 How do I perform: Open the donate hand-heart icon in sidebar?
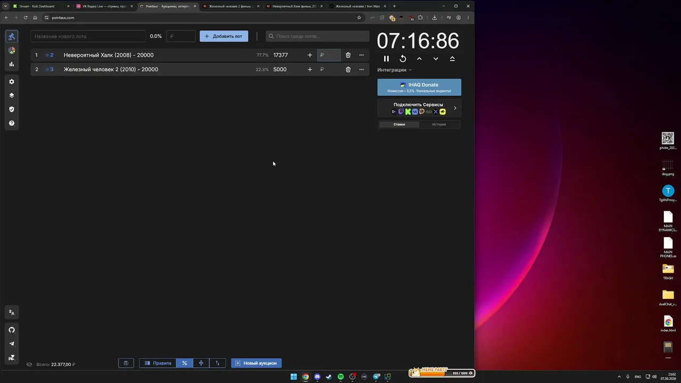click(12, 357)
